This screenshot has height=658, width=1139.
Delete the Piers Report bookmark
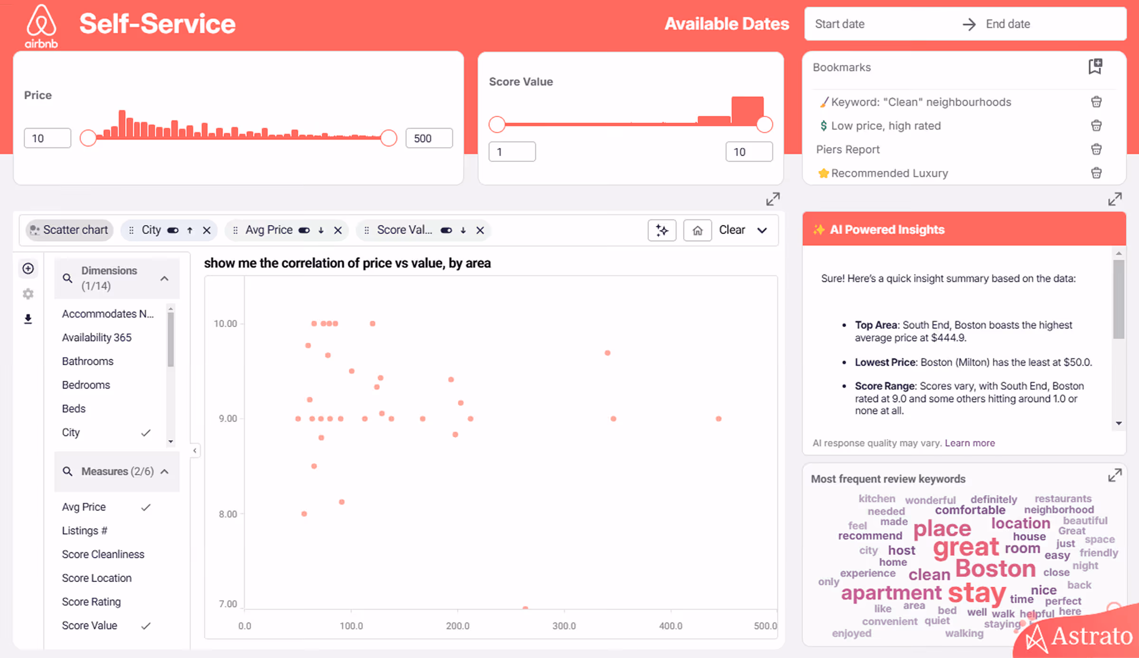[1096, 149]
